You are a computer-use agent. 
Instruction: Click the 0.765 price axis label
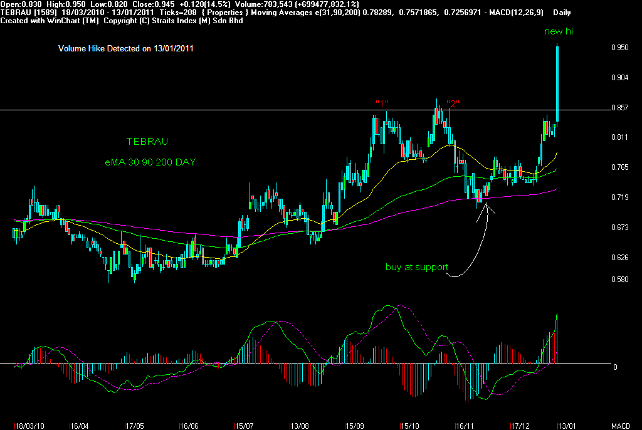620,167
